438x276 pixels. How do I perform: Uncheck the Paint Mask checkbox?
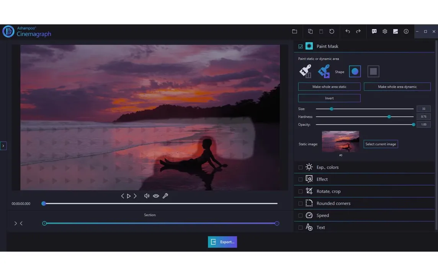click(x=300, y=46)
